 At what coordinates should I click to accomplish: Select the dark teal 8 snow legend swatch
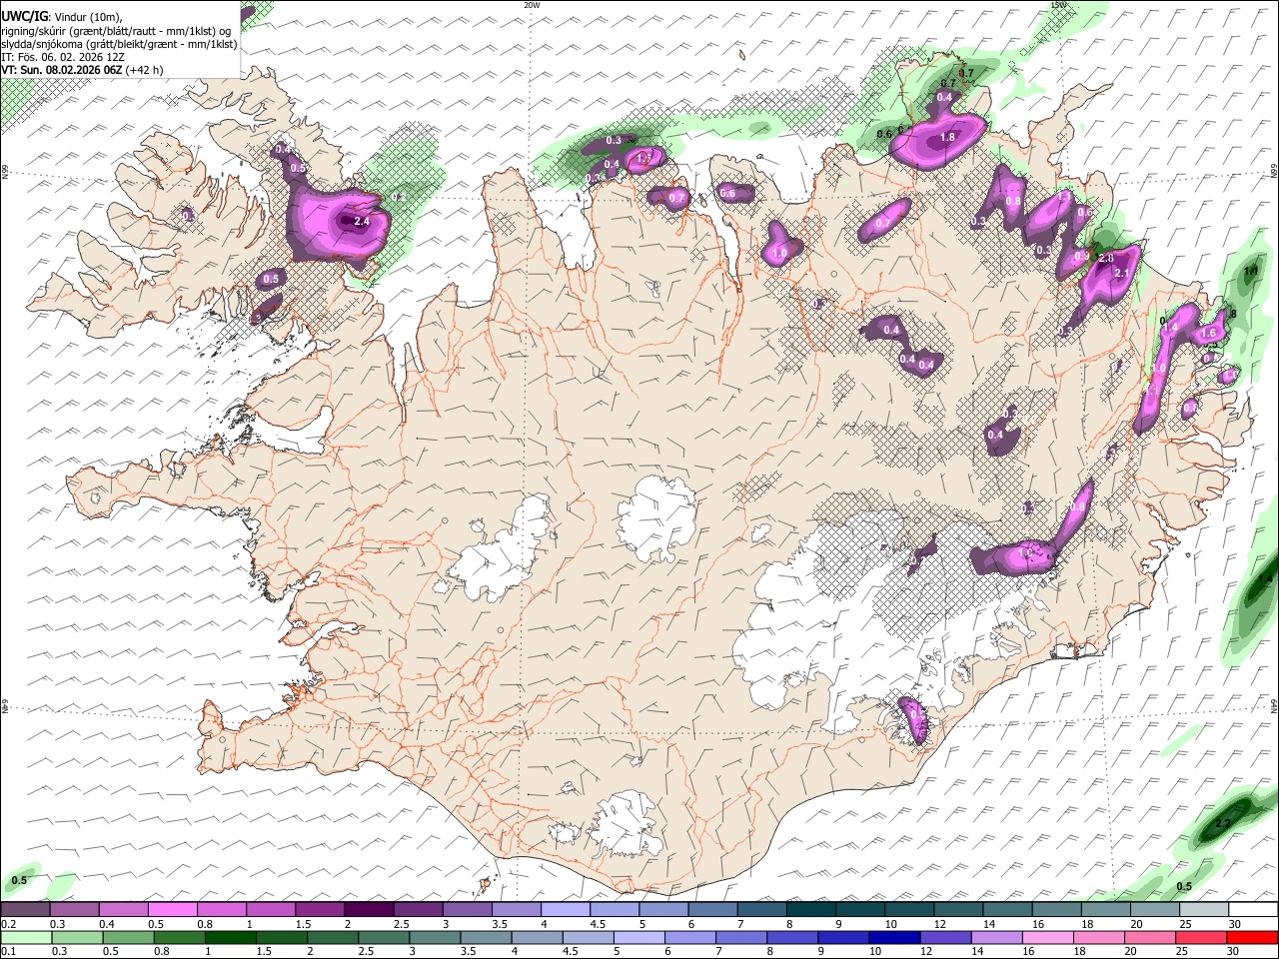point(810,910)
